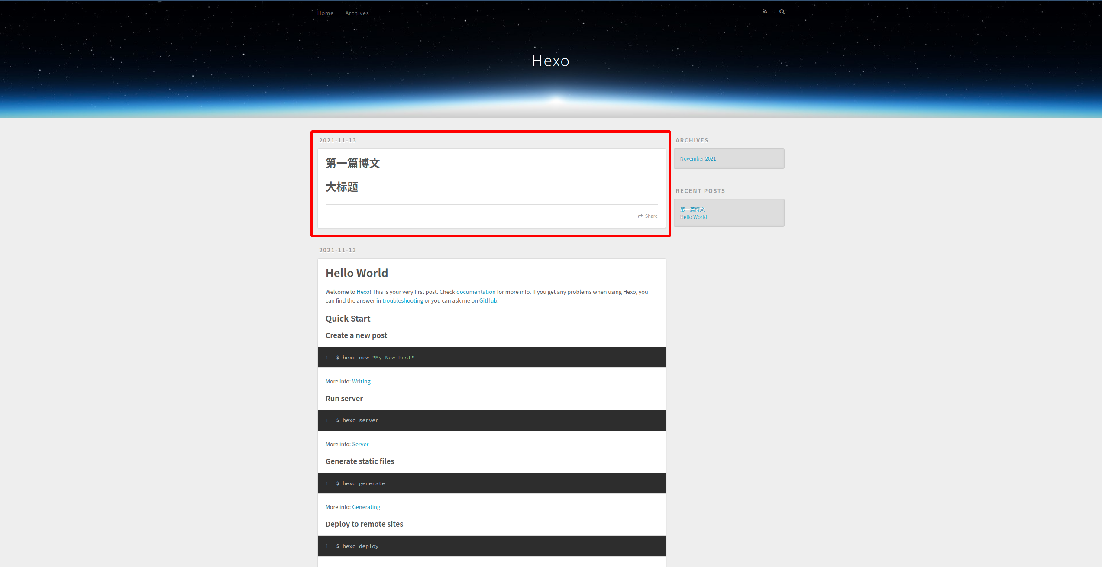Click the Hexo link in welcome text

[363, 292]
